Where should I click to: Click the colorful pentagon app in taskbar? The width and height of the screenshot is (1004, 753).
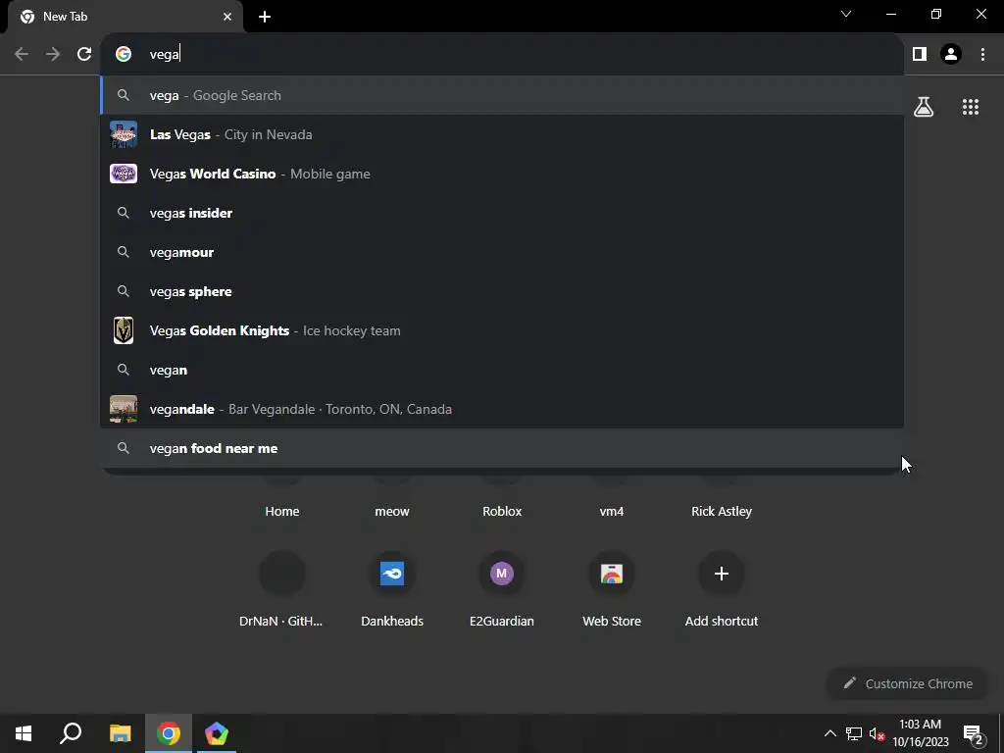[x=217, y=733]
